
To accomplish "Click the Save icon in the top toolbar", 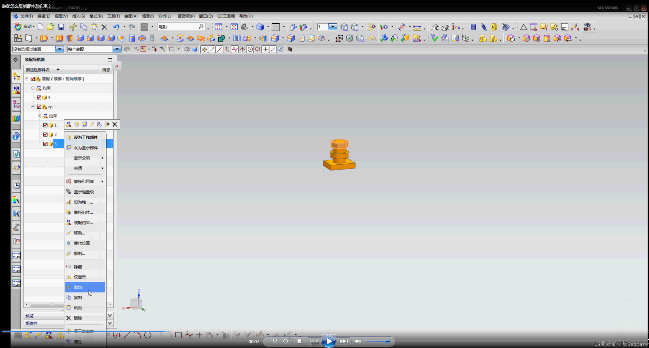I will tap(61, 27).
